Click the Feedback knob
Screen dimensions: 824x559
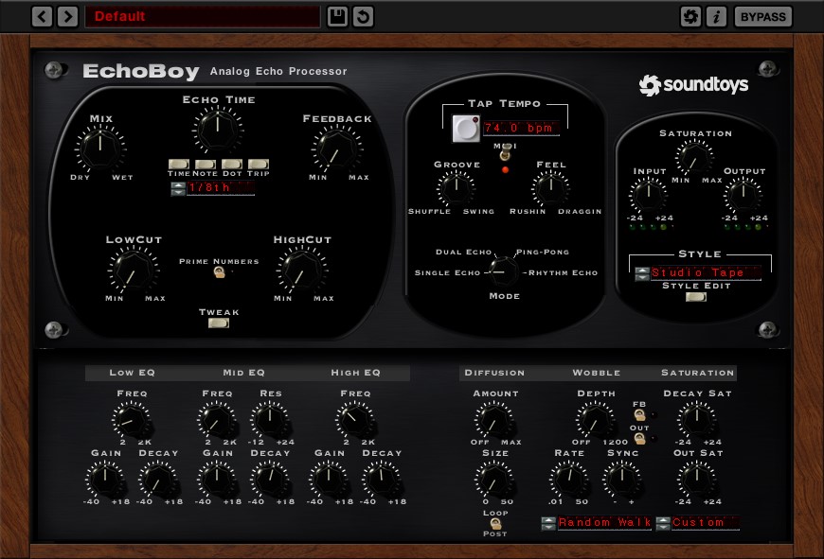pos(336,148)
